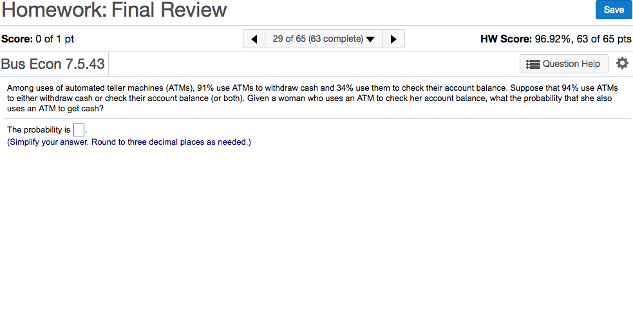
Task: Click the '0 of 1 pt' score value
Action: pyautogui.click(x=55, y=39)
